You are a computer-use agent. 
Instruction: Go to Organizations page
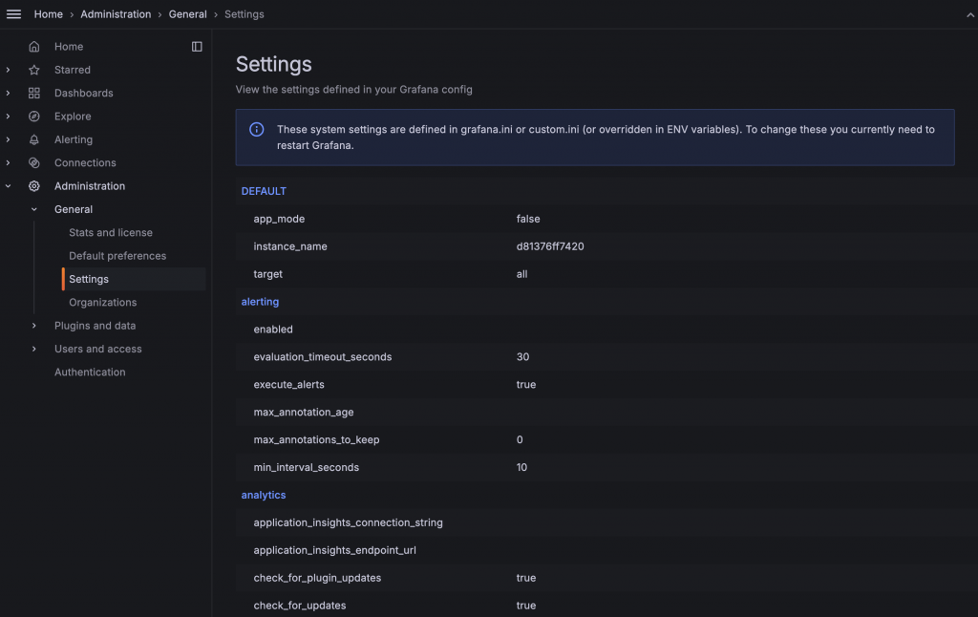102,303
